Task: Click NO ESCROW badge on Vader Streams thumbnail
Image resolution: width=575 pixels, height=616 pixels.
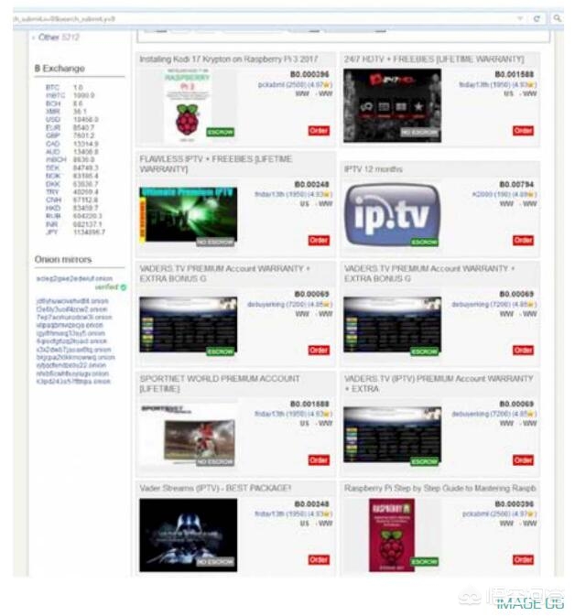Action: [x=215, y=562]
